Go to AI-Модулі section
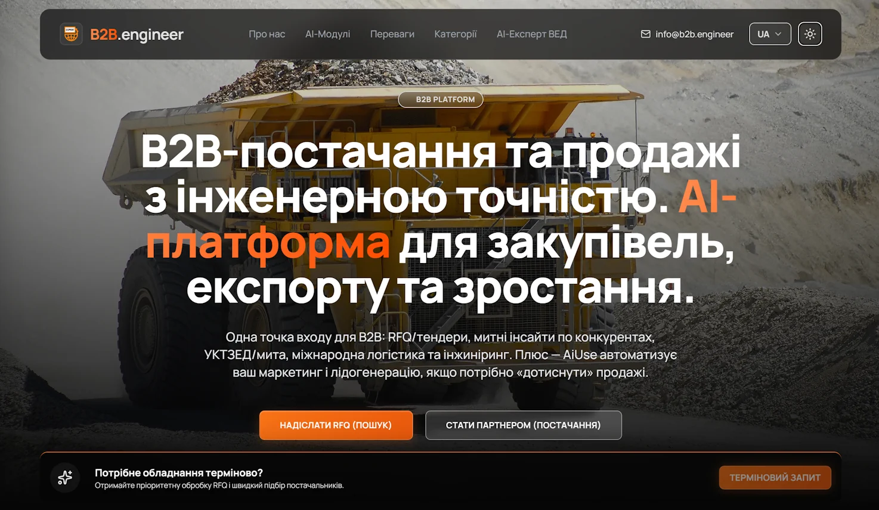Viewport: 879px width, 510px height. (327, 34)
